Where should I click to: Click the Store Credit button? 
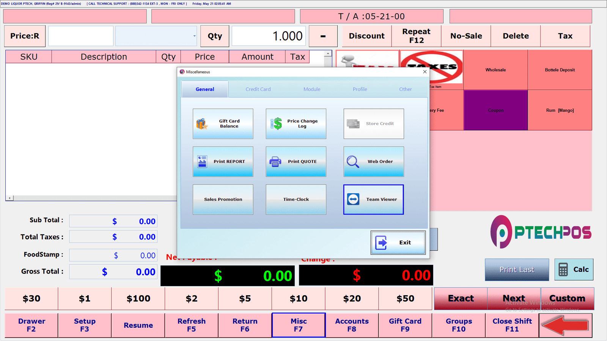click(x=374, y=124)
